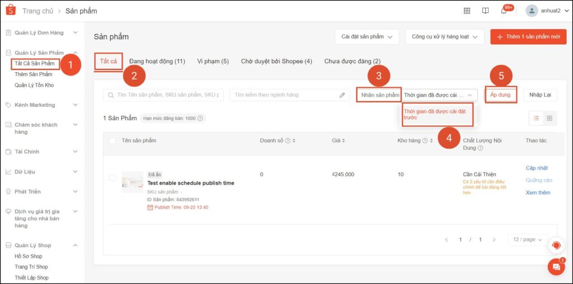Click the pencil icon in category search
The width and height of the screenshot is (573, 284).
(x=342, y=95)
